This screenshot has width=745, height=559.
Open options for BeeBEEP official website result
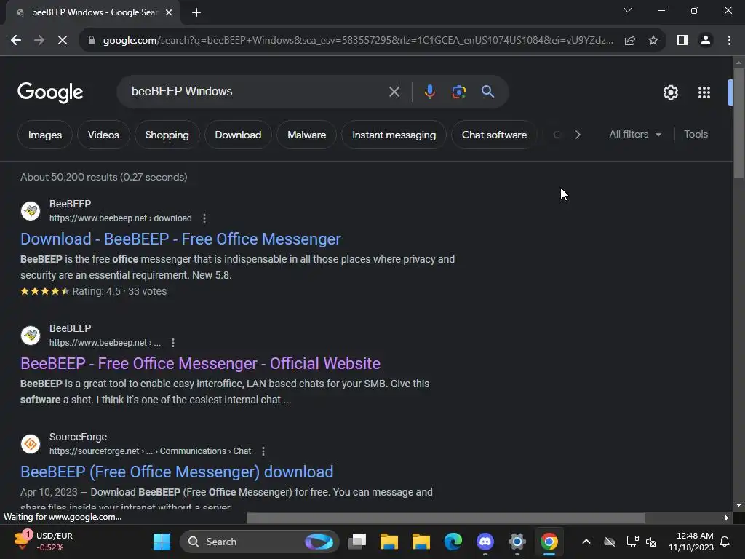point(173,343)
